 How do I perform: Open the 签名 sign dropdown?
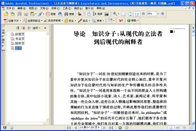point(84,21)
